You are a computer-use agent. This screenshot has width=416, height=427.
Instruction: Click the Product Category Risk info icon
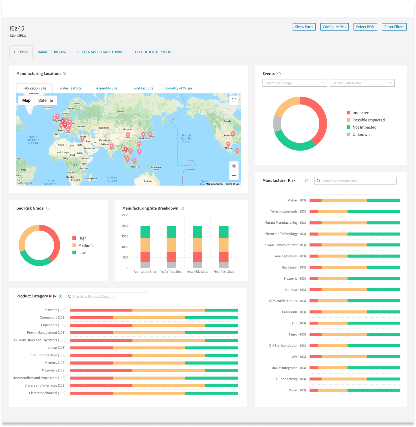click(x=60, y=296)
